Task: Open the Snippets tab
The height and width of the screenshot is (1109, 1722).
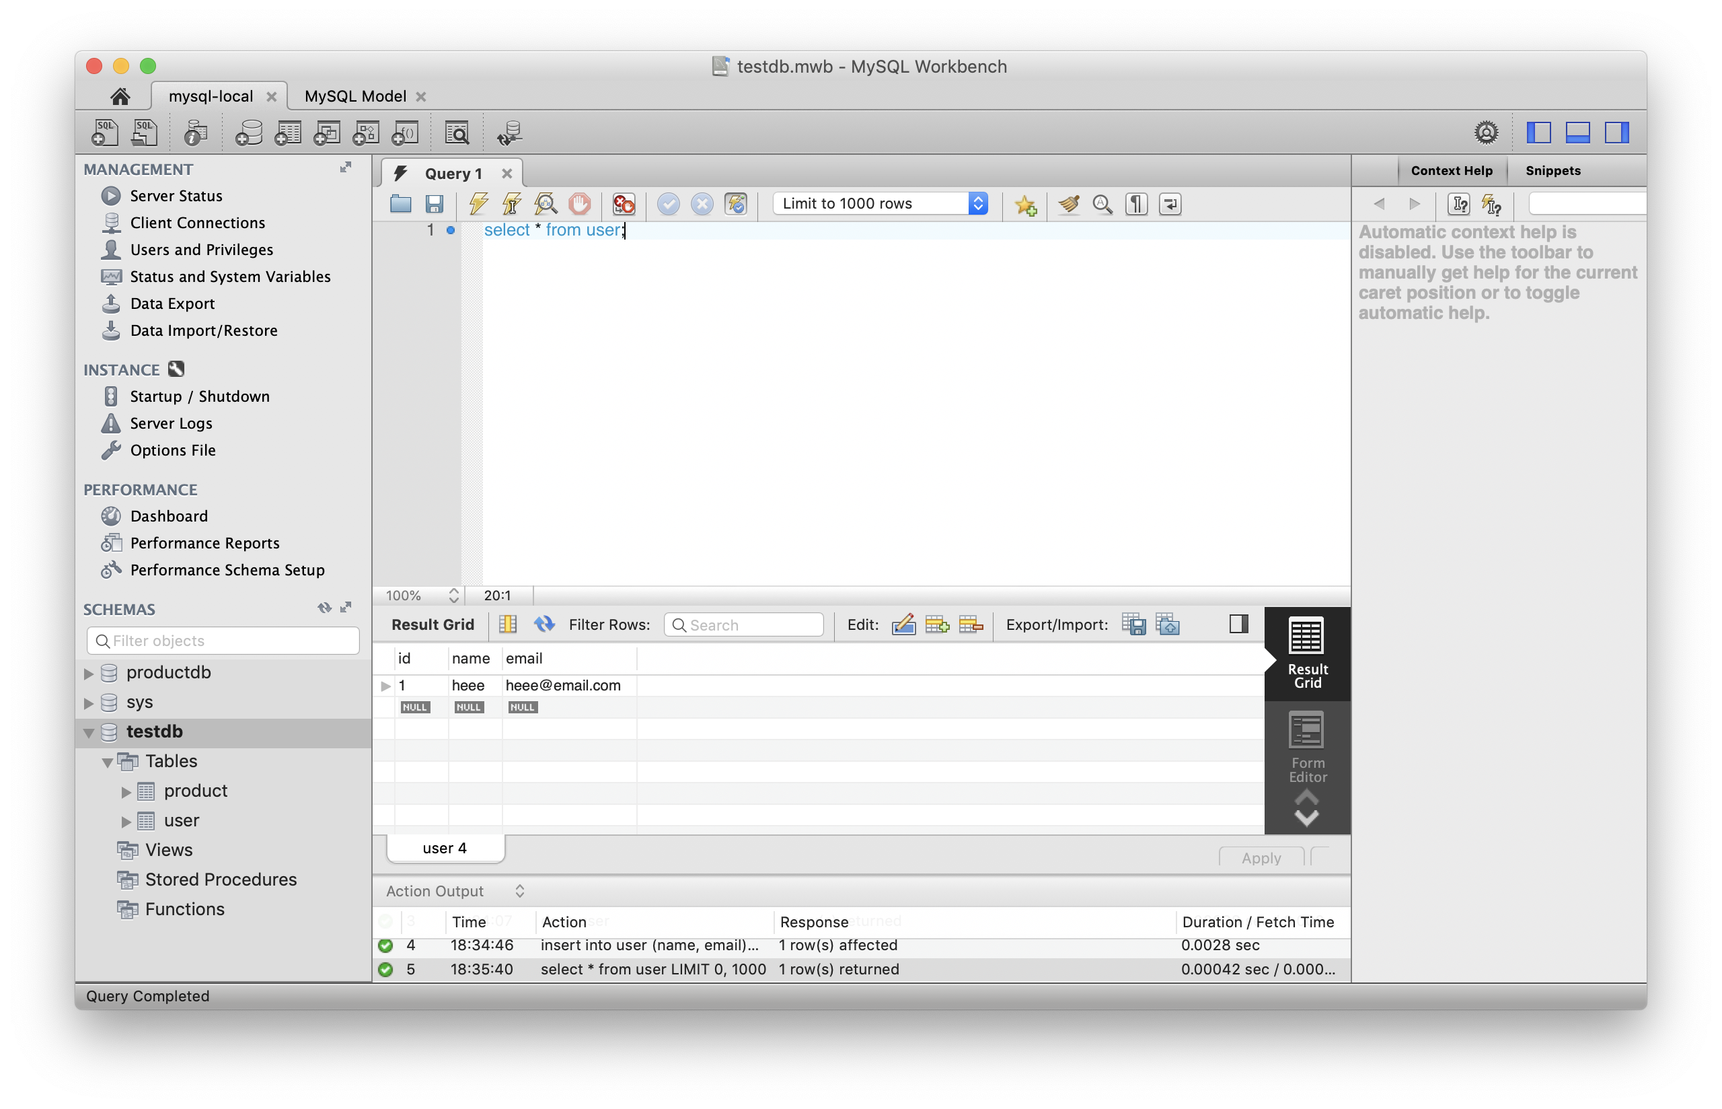Action: coord(1552,171)
